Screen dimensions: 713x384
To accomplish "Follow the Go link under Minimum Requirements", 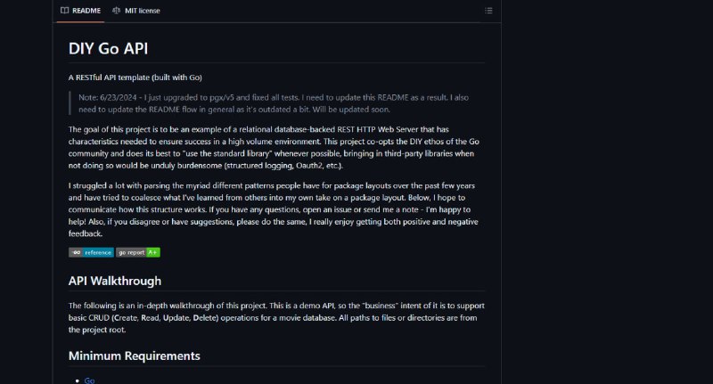I will click(90, 380).
